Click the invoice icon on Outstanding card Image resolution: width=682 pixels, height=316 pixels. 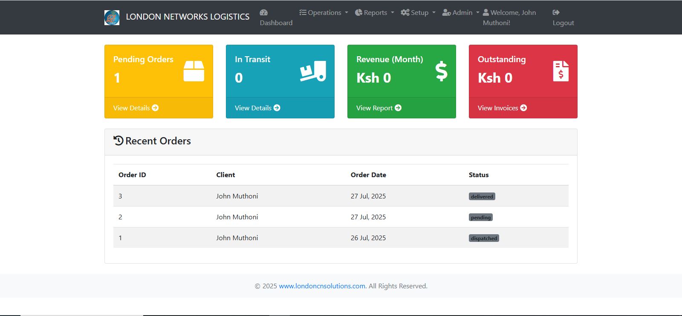point(561,71)
